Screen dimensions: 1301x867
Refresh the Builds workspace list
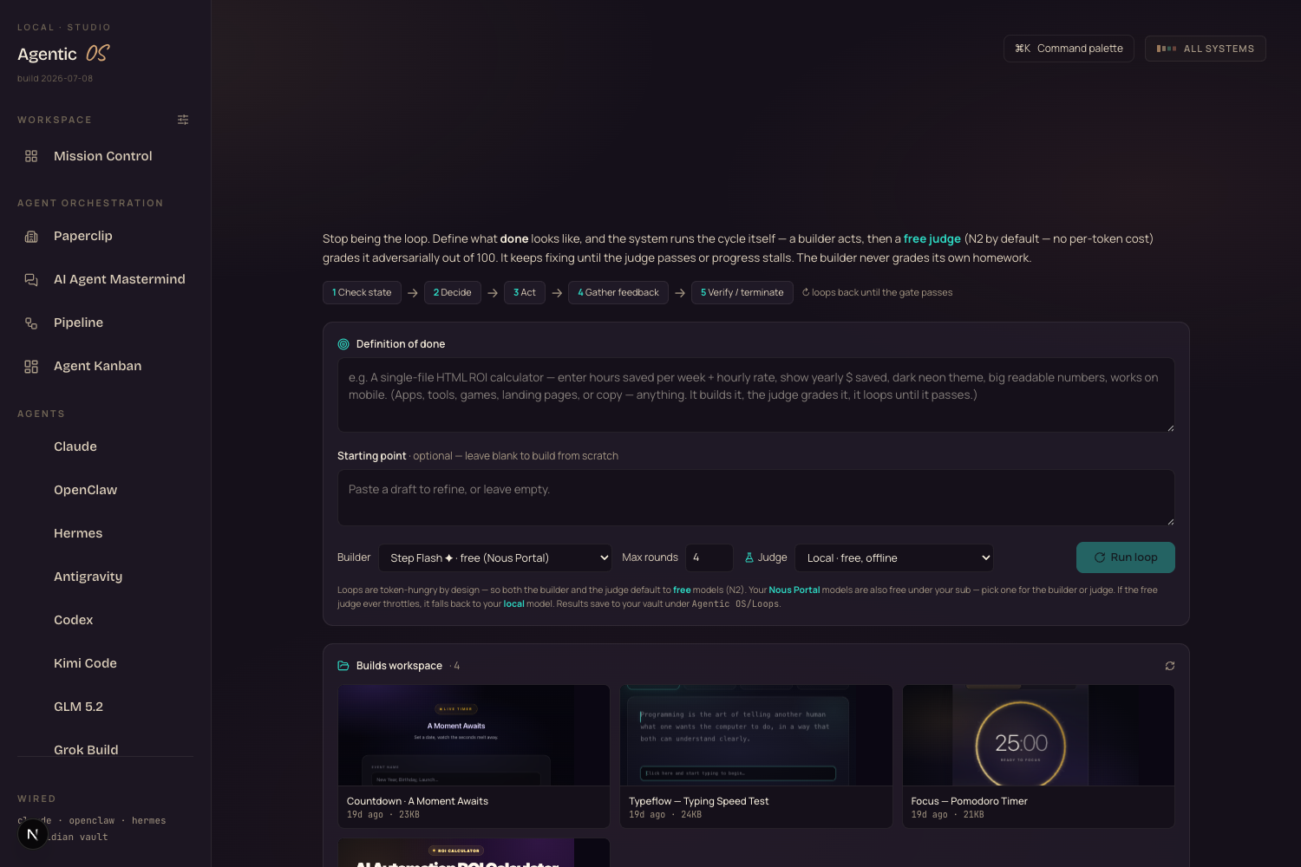pos(1170,666)
